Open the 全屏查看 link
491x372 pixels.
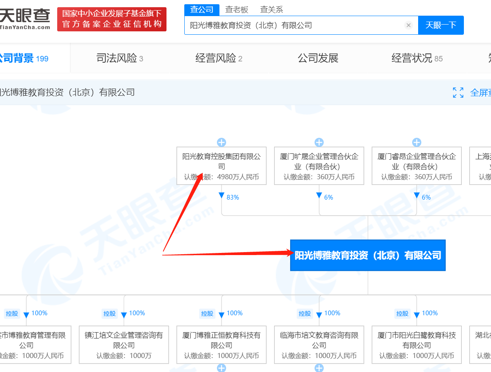pos(481,92)
